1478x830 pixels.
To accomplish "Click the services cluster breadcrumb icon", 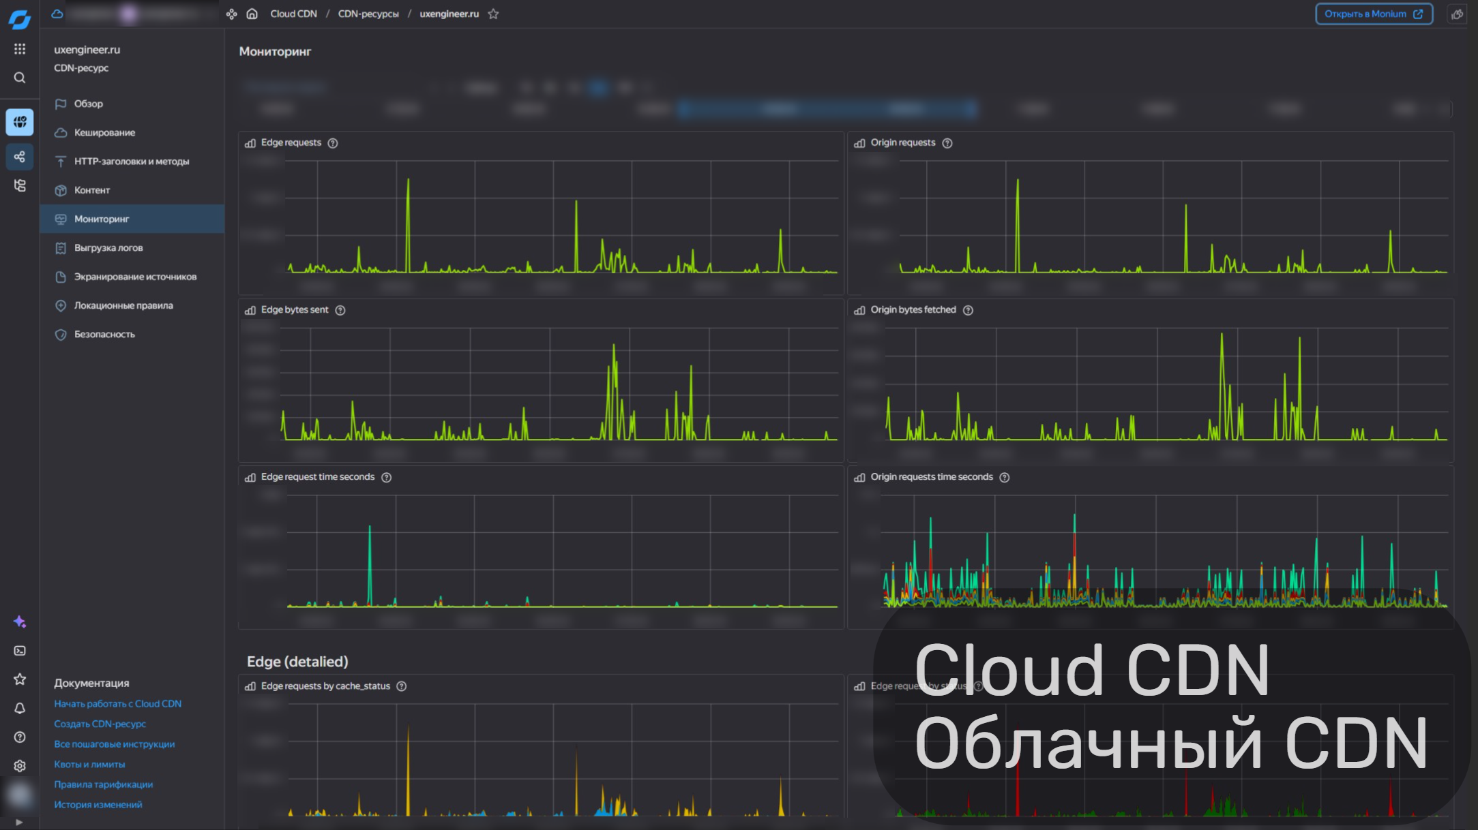I will [232, 14].
